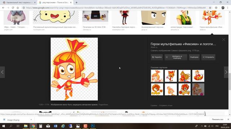Screen dimensions: 231x129
Task: Open Mail app from taskbar
Action: pyautogui.click(x=48, y=126)
